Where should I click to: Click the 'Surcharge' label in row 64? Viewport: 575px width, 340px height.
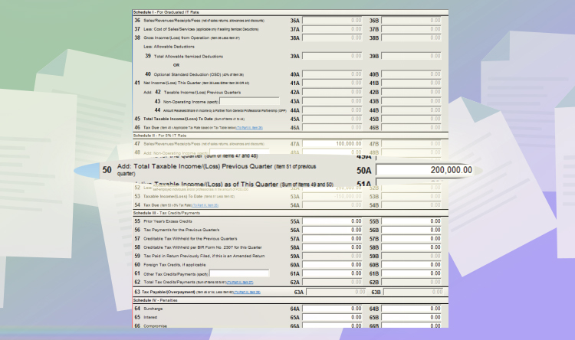point(153,309)
